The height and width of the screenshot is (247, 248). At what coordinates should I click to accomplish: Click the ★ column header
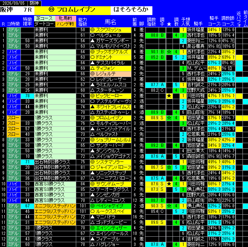tap(169, 24)
